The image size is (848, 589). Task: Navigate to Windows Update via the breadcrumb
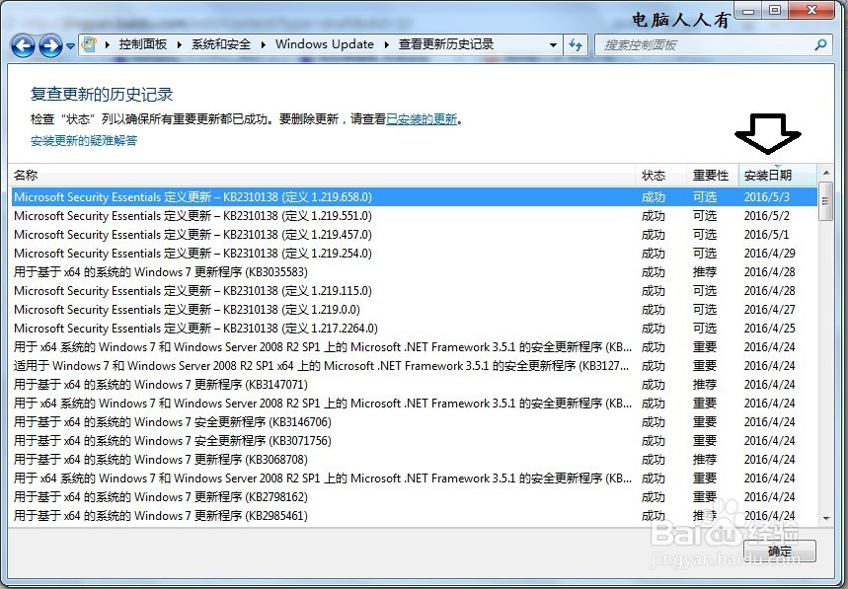pyautogui.click(x=325, y=44)
